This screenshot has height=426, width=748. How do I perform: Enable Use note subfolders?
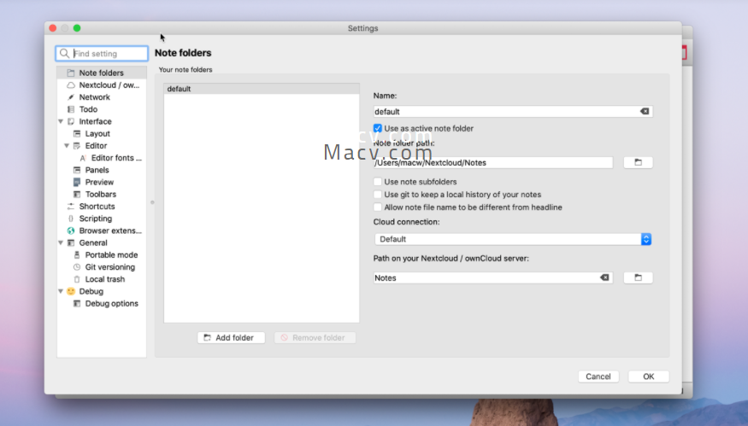[377, 182]
